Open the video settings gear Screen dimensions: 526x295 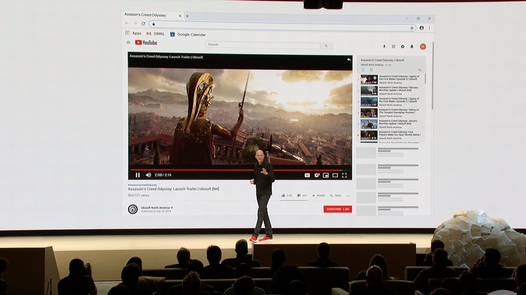pyautogui.click(x=317, y=175)
